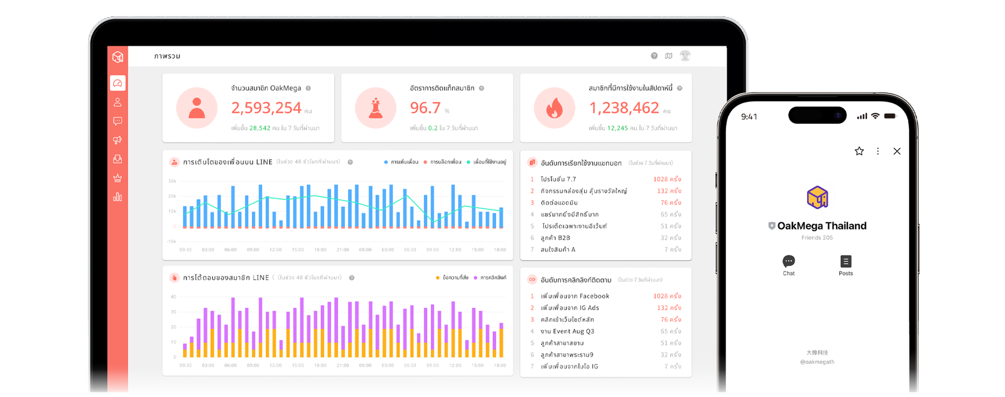This screenshot has width=1005, height=397.
Task: Tap the Chat button on phone
Action: coord(789,266)
